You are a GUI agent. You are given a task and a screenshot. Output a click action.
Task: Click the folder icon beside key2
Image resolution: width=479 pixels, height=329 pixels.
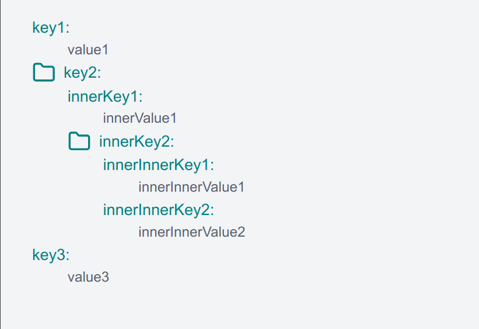[44, 72]
